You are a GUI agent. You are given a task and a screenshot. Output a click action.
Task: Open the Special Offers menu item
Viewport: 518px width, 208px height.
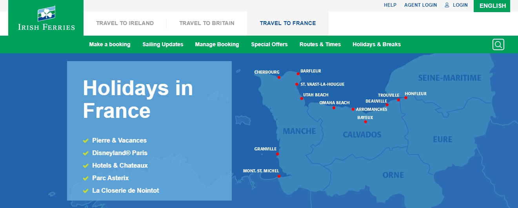tap(269, 44)
